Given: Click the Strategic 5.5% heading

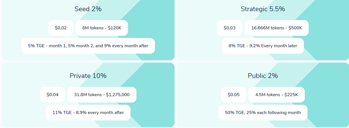Looking at the screenshot, I should [263, 9].
